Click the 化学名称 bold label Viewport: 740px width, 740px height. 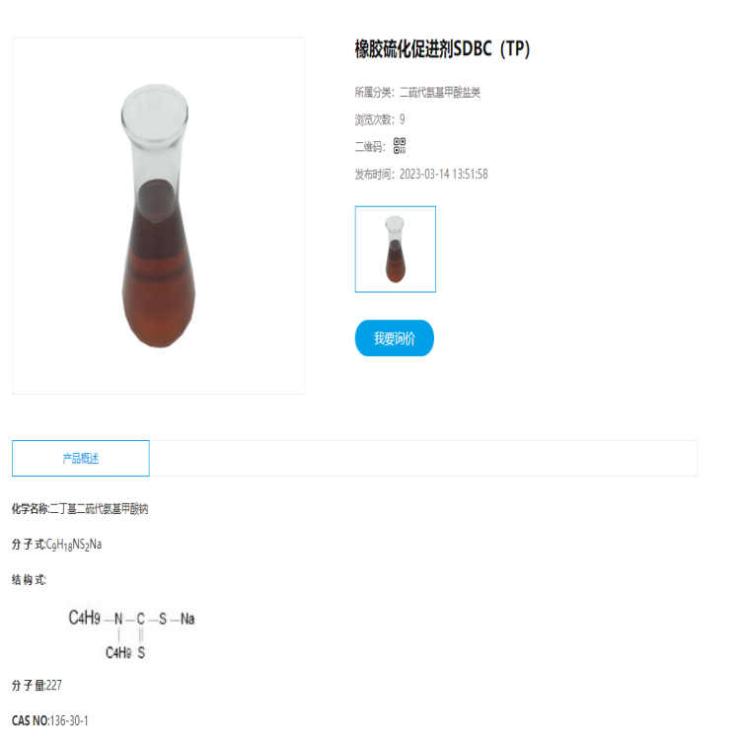tap(31, 509)
